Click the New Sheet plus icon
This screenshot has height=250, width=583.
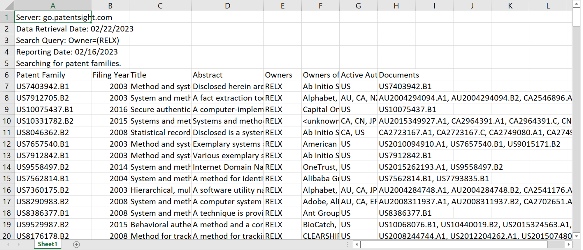[76, 244]
